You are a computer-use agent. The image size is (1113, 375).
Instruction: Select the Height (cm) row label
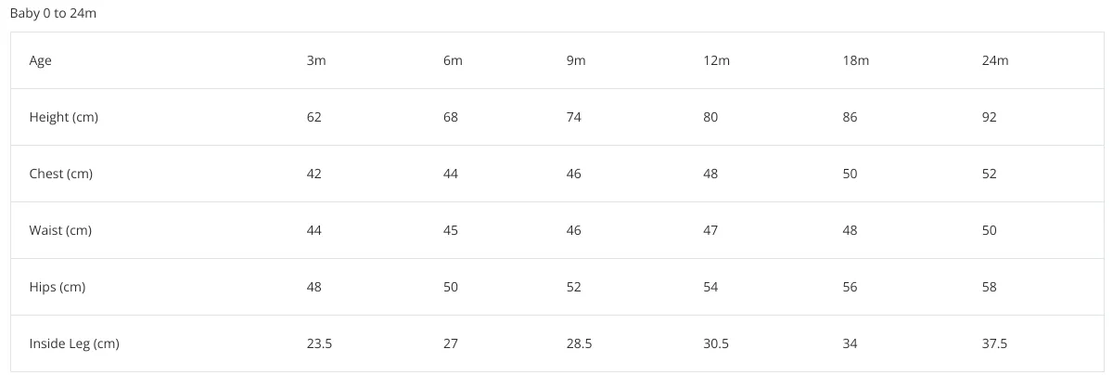tap(64, 117)
